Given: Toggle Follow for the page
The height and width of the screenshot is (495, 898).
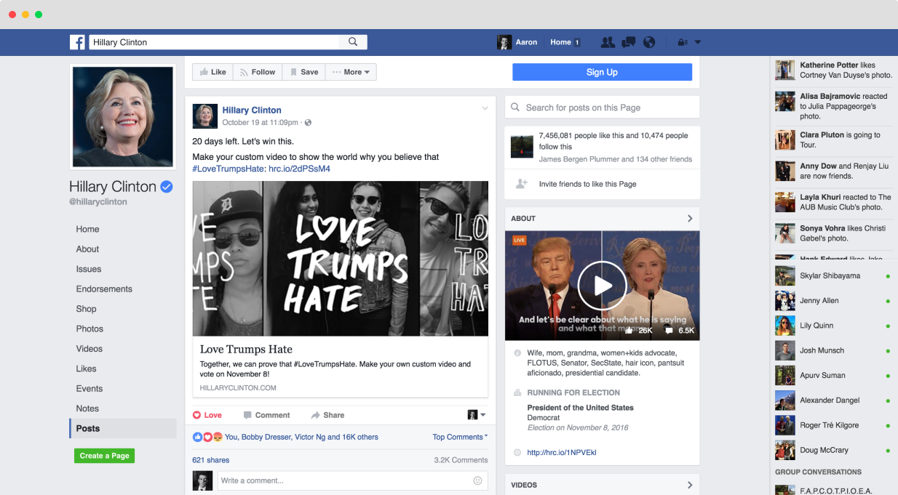Looking at the screenshot, I should 258,72.
